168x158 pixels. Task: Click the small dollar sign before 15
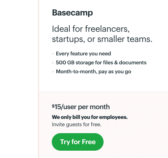(x=53, y=106)
